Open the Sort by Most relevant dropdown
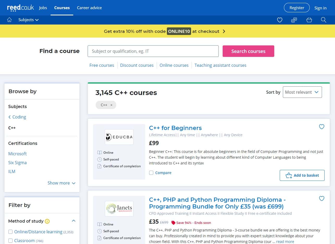The image size is (335, 244). coord(302,92)
